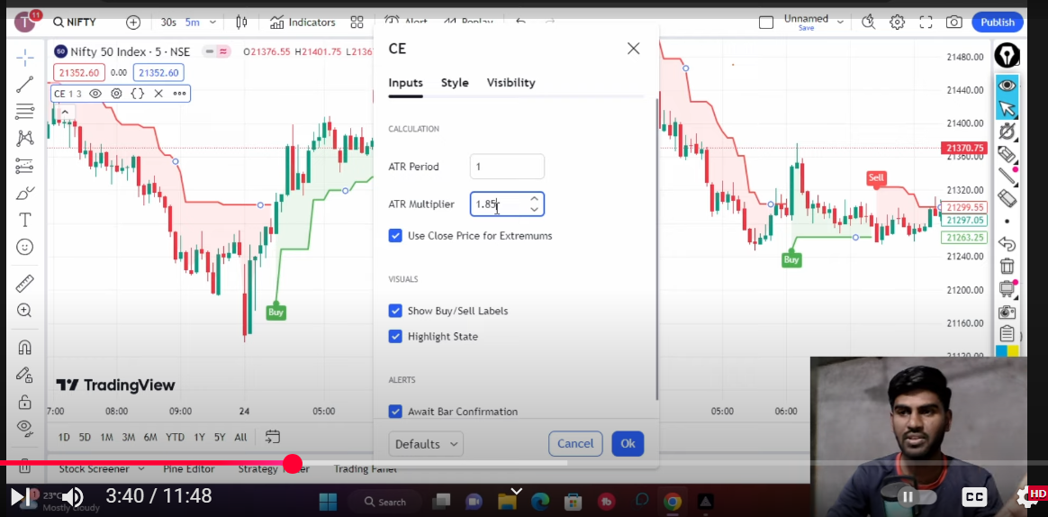Screen dimensions: 1048x517
Task: Select the 30s interval
Action: [x=168, y=23]
